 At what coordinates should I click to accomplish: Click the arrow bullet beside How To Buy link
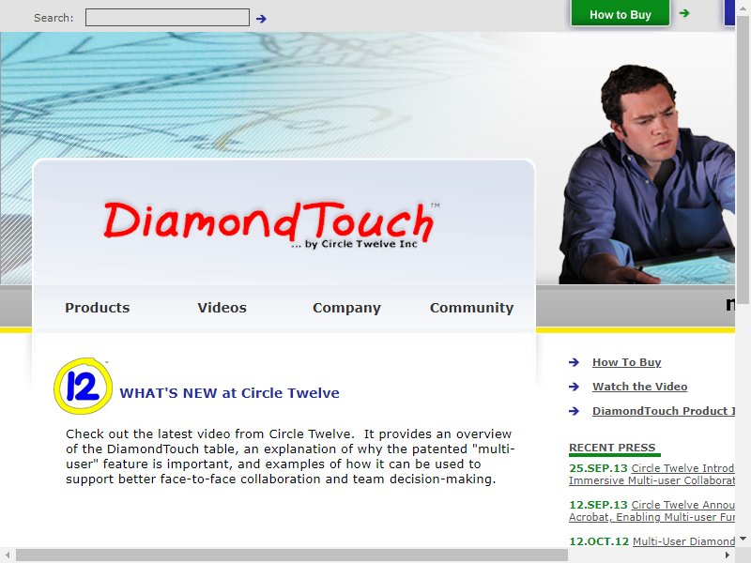click(574, 362)
